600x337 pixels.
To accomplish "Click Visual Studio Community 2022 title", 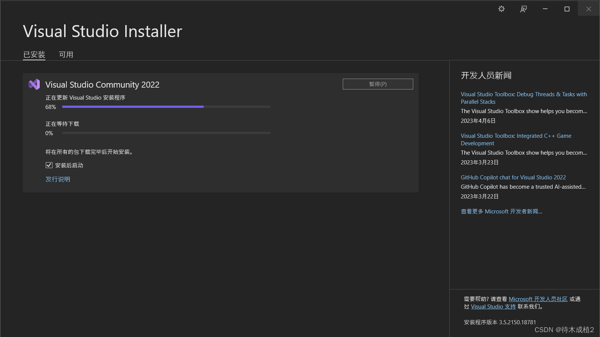I will coord(102,85).
